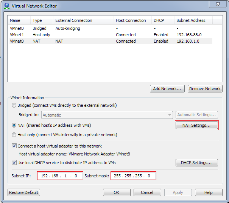The width and height of the screenshot is (229, 203).
Task: Open the Bridged to Automatic dropdown
Action: click(107, 115)
